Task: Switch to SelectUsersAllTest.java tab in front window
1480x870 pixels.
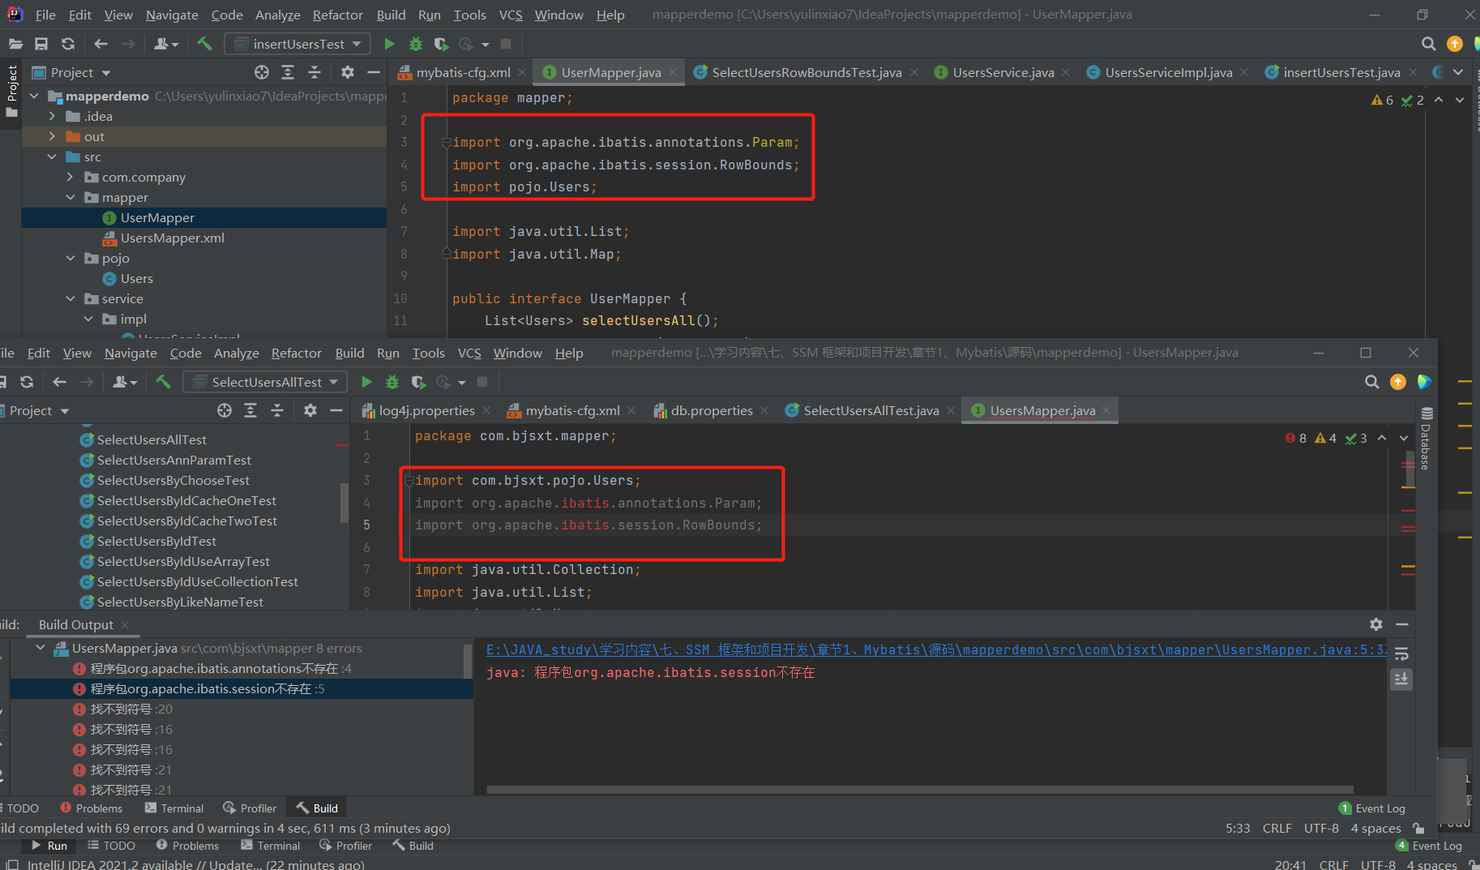Action: click(x=871, y=410)
